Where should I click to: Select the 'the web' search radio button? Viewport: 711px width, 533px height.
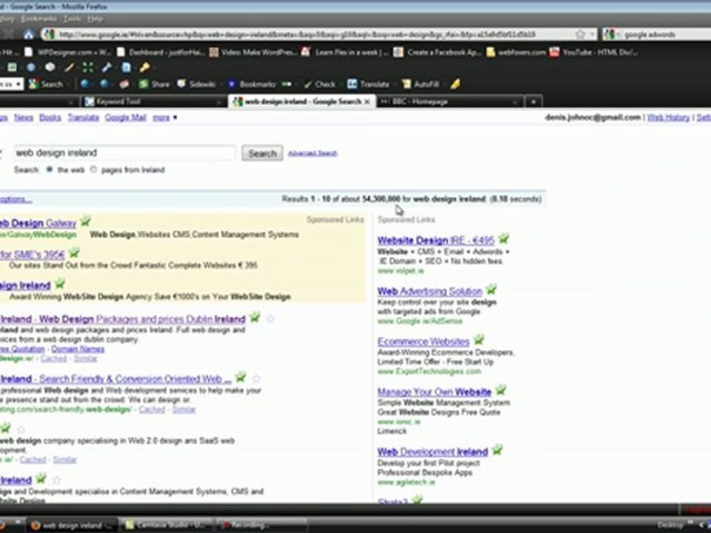(x=50, y=170)
